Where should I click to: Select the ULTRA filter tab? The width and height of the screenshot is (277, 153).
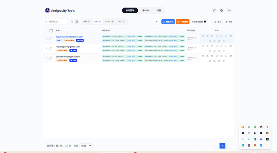click(x=109, y=22)
